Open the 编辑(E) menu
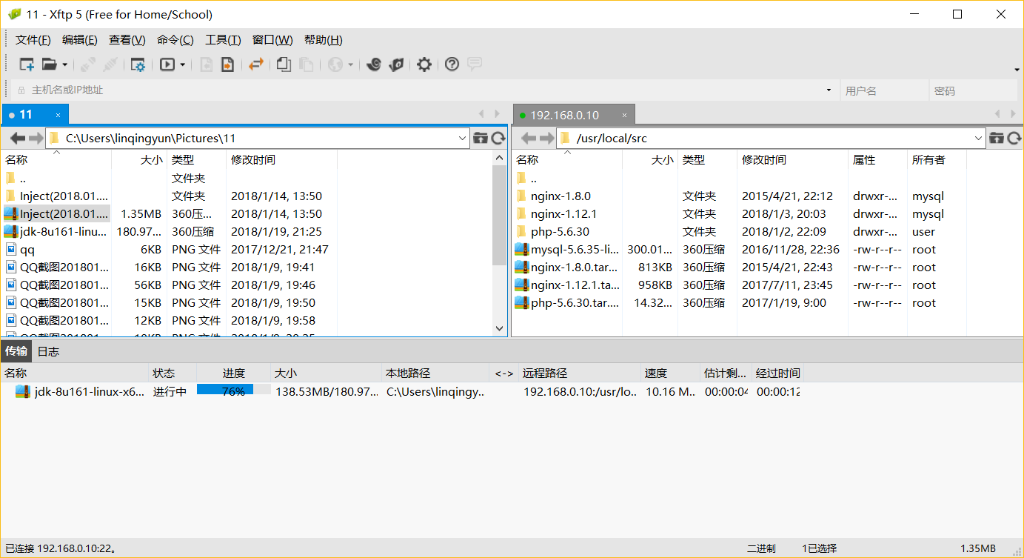The image size is (1024, 558). [80, 40]
